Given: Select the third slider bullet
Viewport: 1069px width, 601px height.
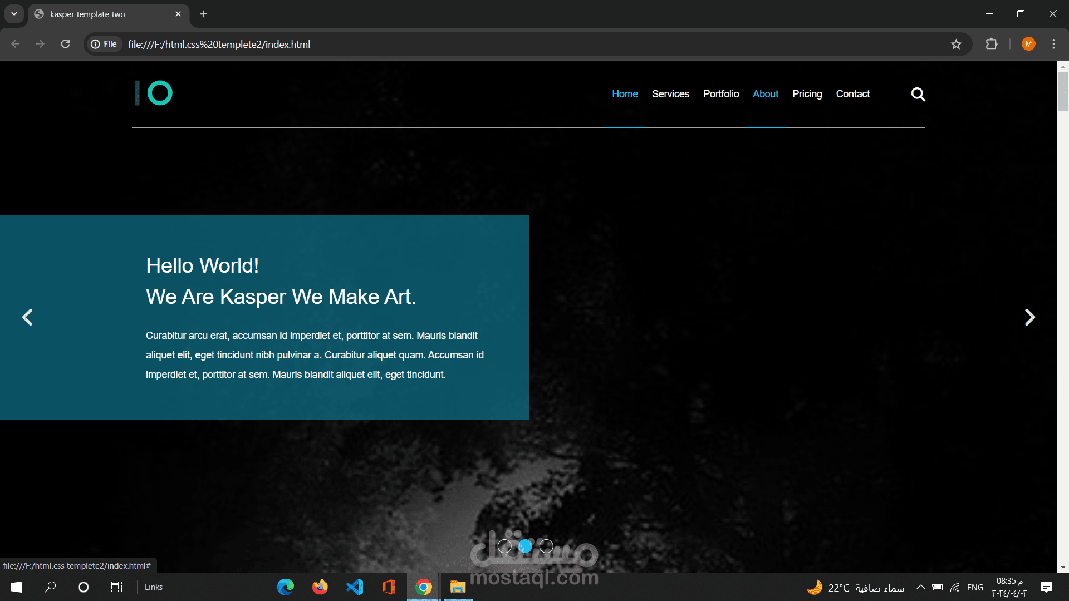Looking at the screenshot, I should pos(546,546).
